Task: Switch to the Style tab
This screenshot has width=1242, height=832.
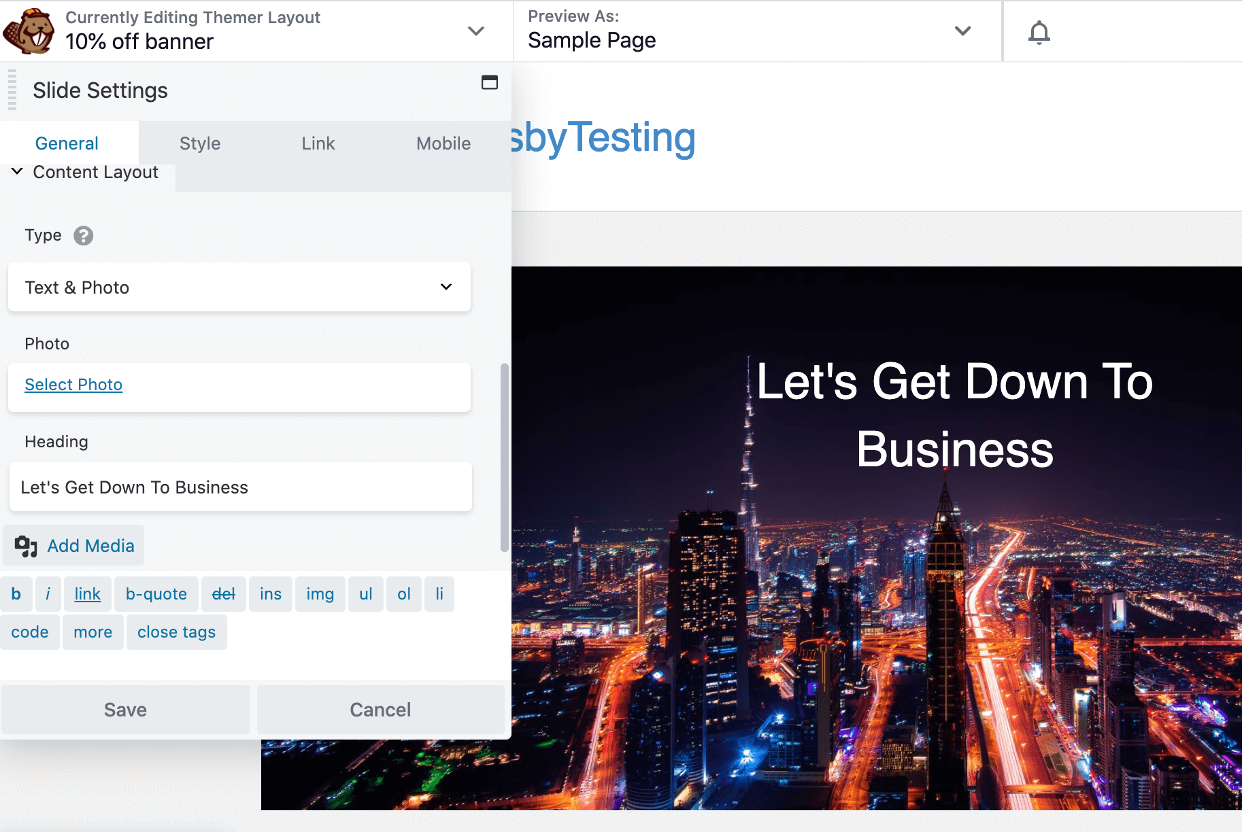Action: (x=199, y=143)
